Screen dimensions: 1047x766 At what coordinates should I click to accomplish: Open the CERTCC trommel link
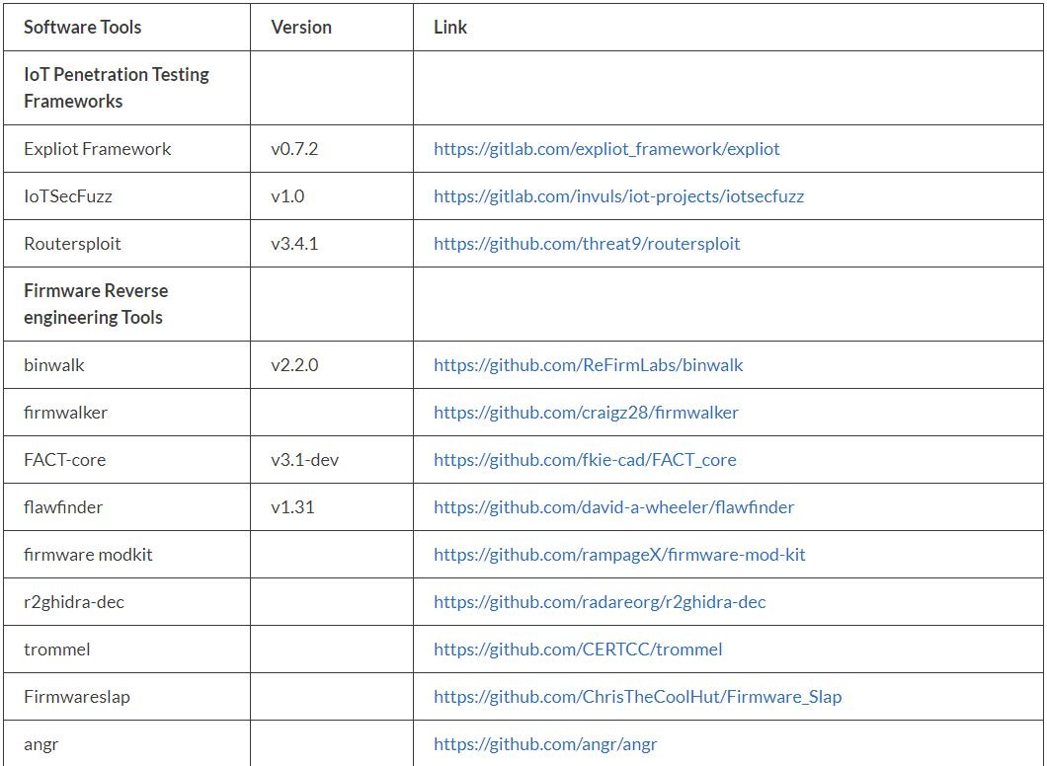click(x=578, y=650)
